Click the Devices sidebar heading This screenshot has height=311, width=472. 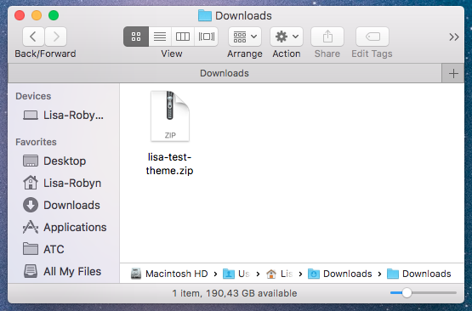click(33, 96)
